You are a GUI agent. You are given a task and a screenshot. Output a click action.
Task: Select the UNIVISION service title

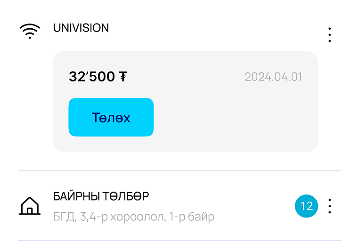[81, 28]
